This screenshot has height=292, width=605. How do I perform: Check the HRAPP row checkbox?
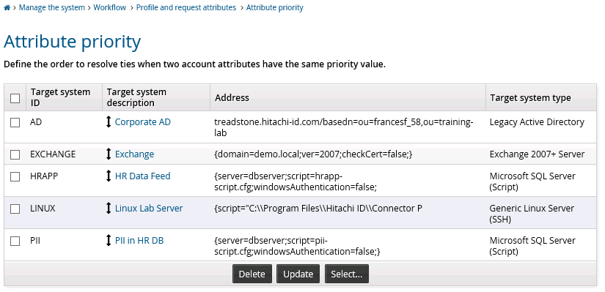[15, 176]
